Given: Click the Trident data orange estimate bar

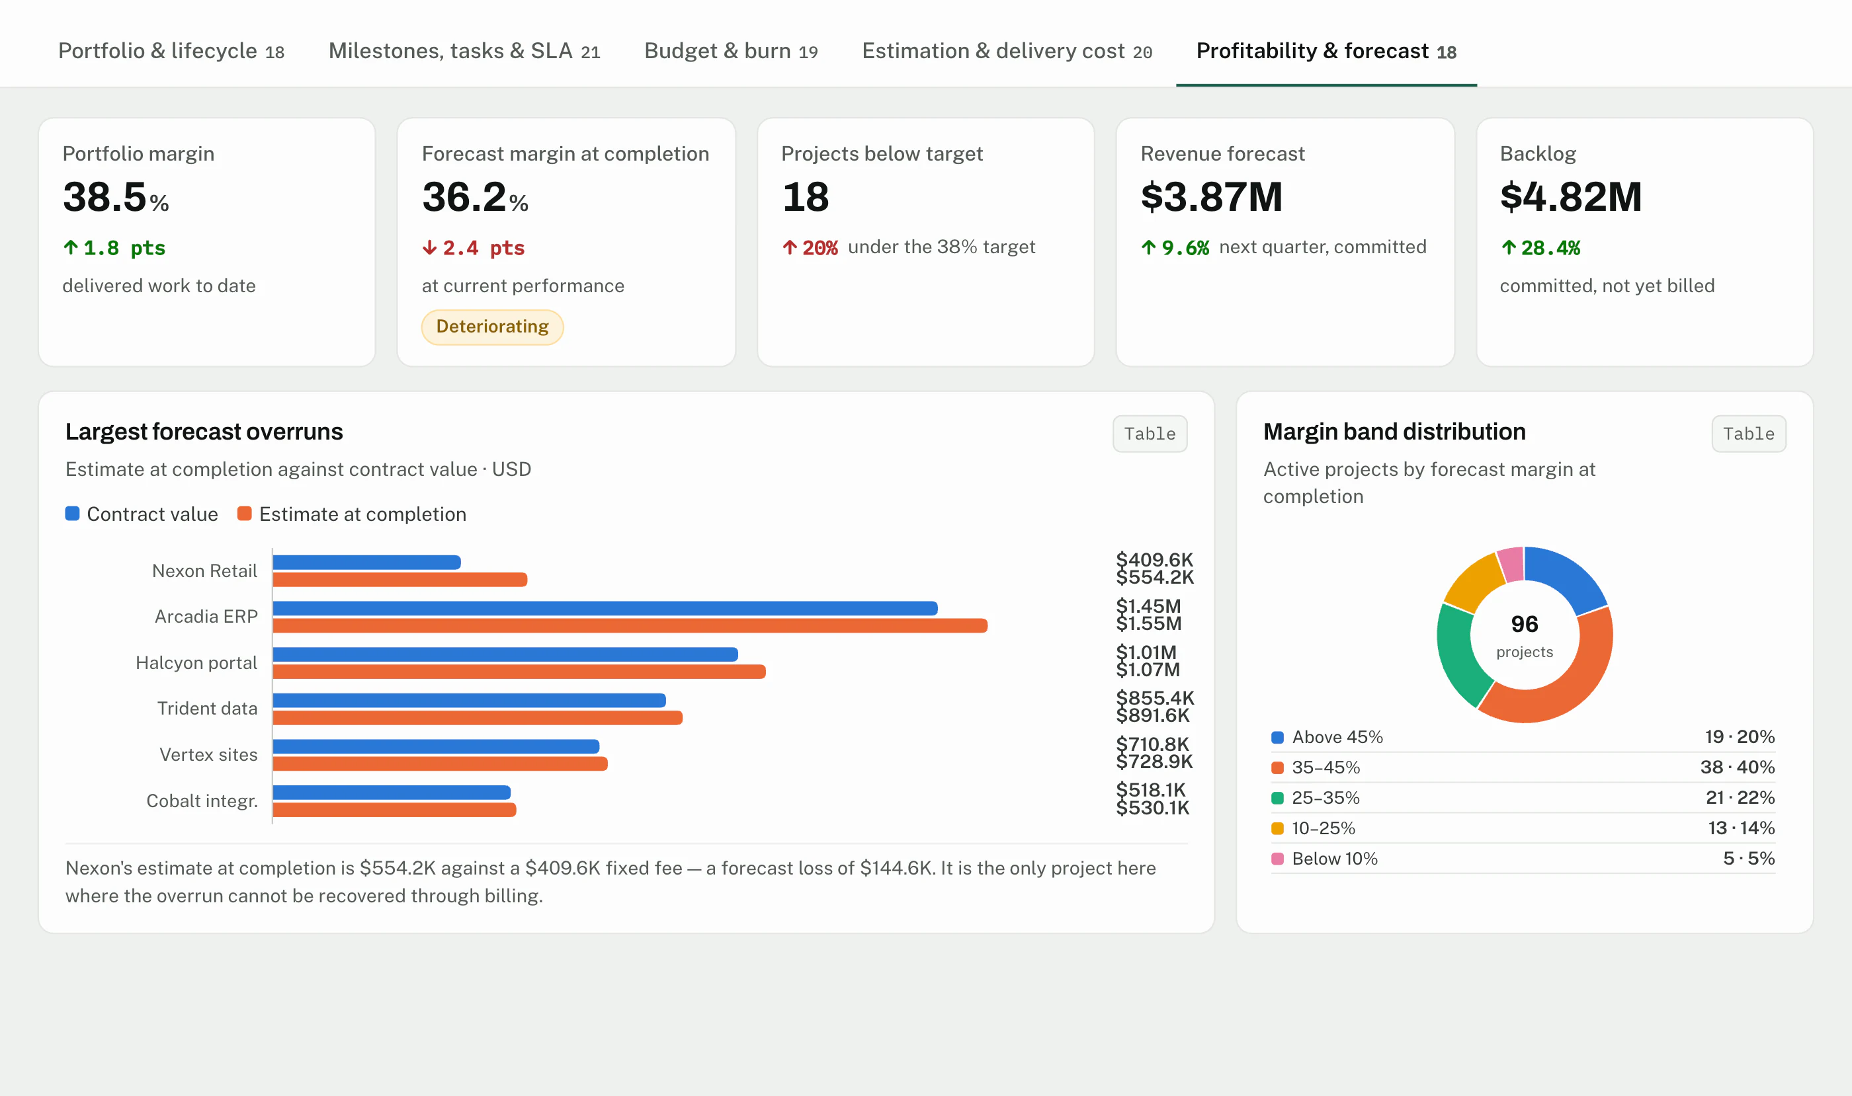Looking at the screenshot, I should 478,717.
